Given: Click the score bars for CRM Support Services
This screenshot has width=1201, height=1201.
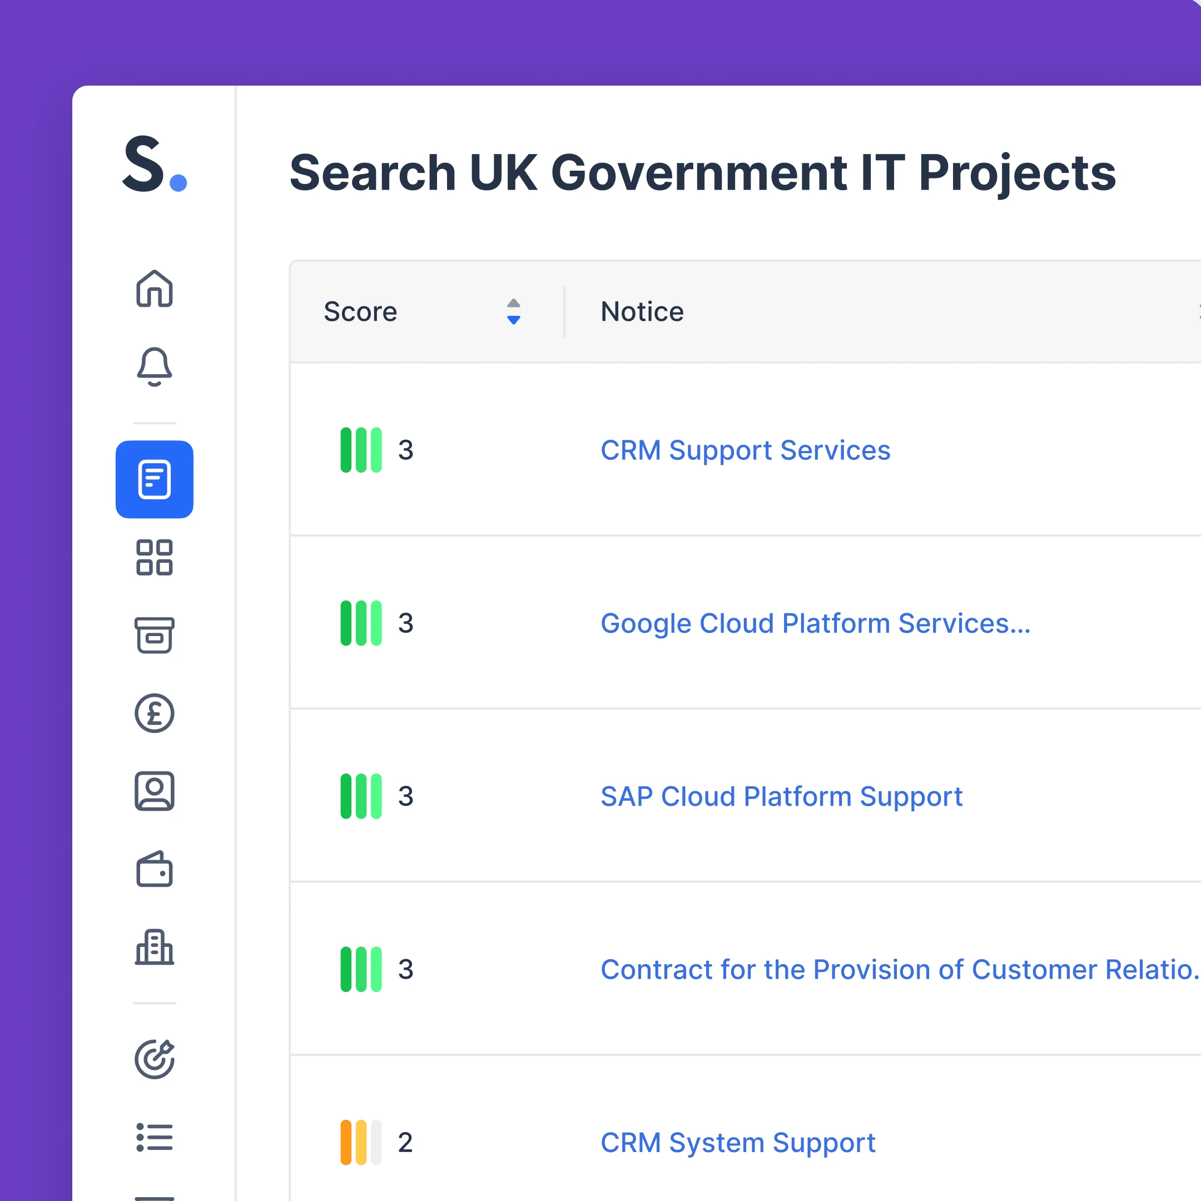Looking at the screenshot, I should [x=361, y=450].
